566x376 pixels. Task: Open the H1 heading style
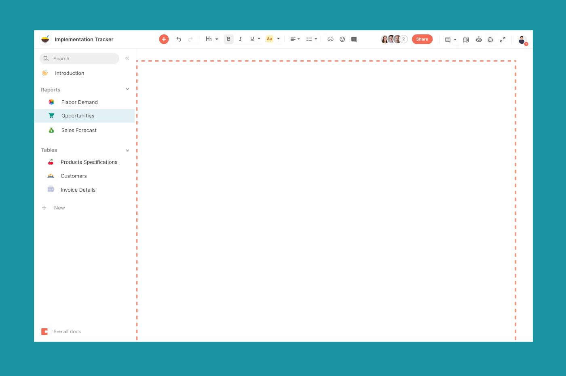(209, 39)
